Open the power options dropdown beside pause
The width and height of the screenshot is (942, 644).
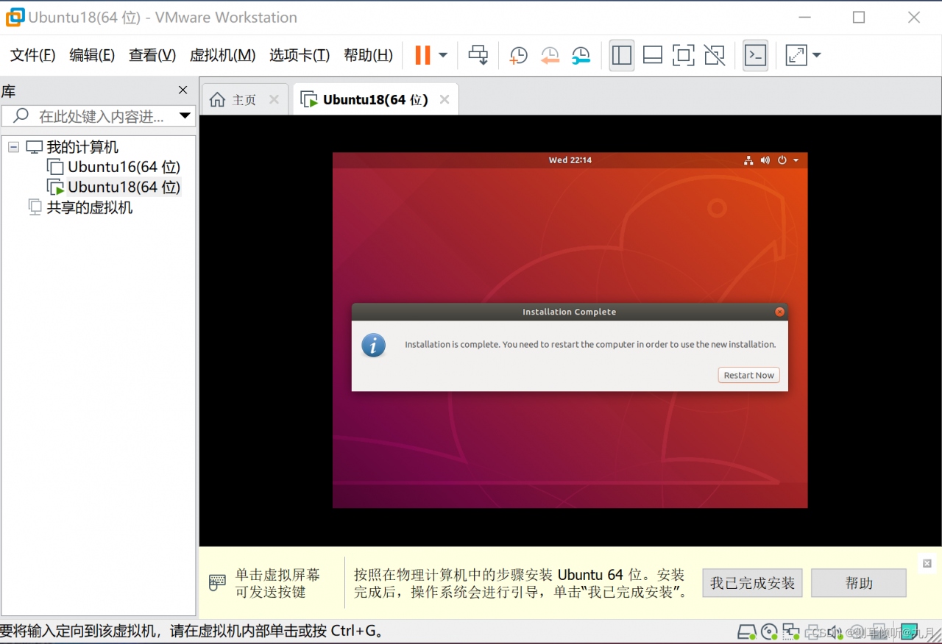pyautogui.click(x=443, y=55)
